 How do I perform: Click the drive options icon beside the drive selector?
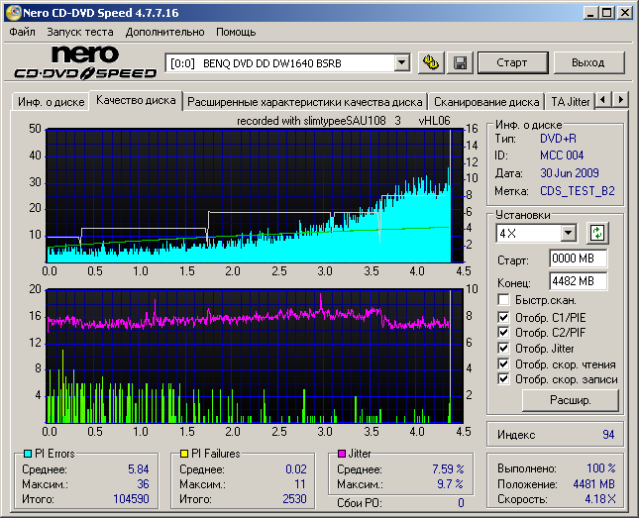pyautogui.click(x=431, y=62)
